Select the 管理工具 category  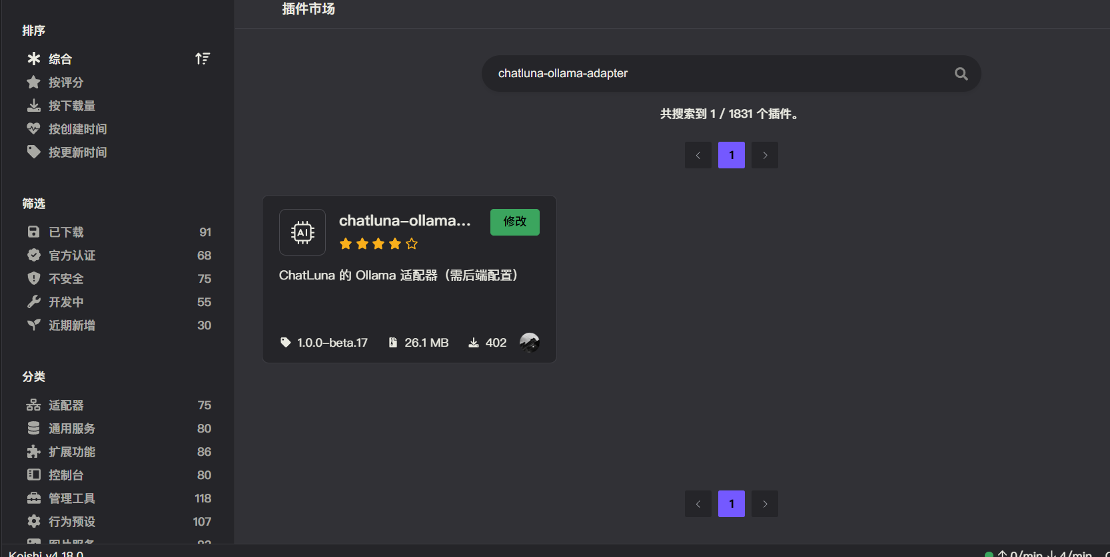72,498
